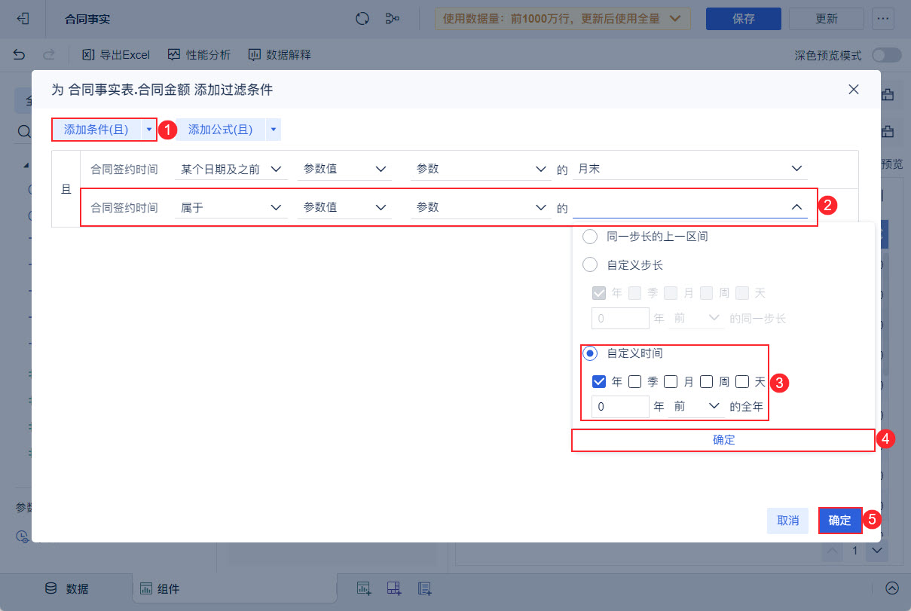
Task: Click the three-dots more options button
Action: click(882, 19)
